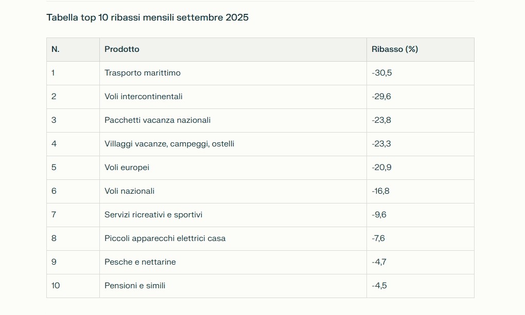Click 'Piccoli apparecchi elettrici casa' cell
The height and width of the screenshot is (315, 525).
click(x=165, y=238)
